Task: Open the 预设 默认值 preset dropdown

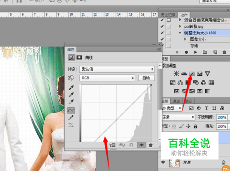Action: click(x=117, y=69)
